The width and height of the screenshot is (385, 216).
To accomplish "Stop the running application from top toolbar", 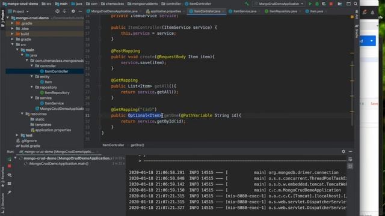I will tap(331, 4).
